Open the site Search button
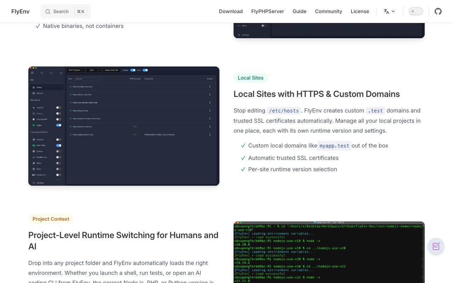453x283 pixels. click(66, 11)
